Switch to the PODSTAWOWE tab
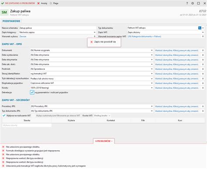The image size is (207, 169). [11, 21]
